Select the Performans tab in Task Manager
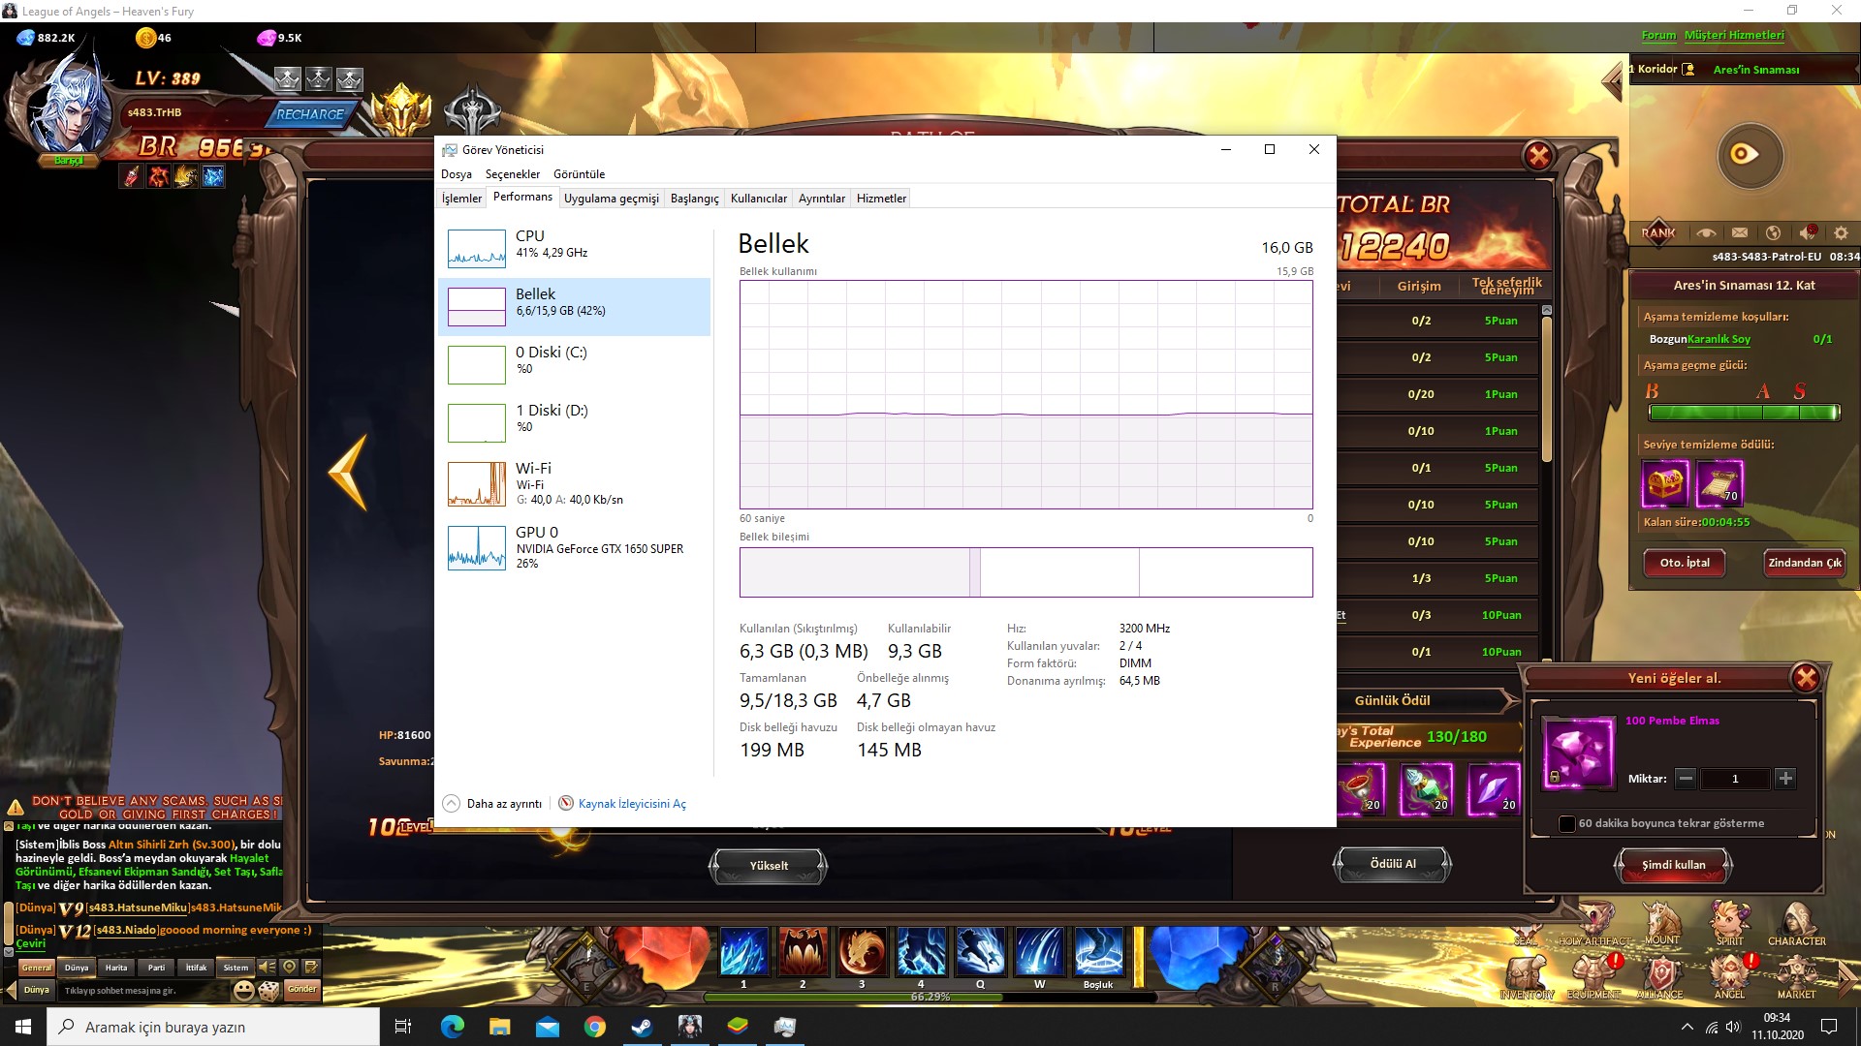1861x1046 pixels. pyautogui.click(x=522, y=198)
